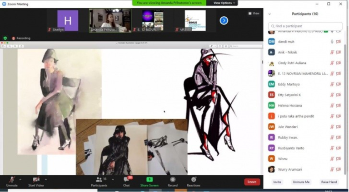
Task: Click the View layout button
Action: [x=254, y=13]
